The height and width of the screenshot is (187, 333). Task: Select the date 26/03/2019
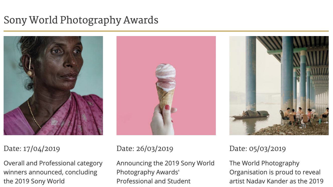(x=154, y=149)
